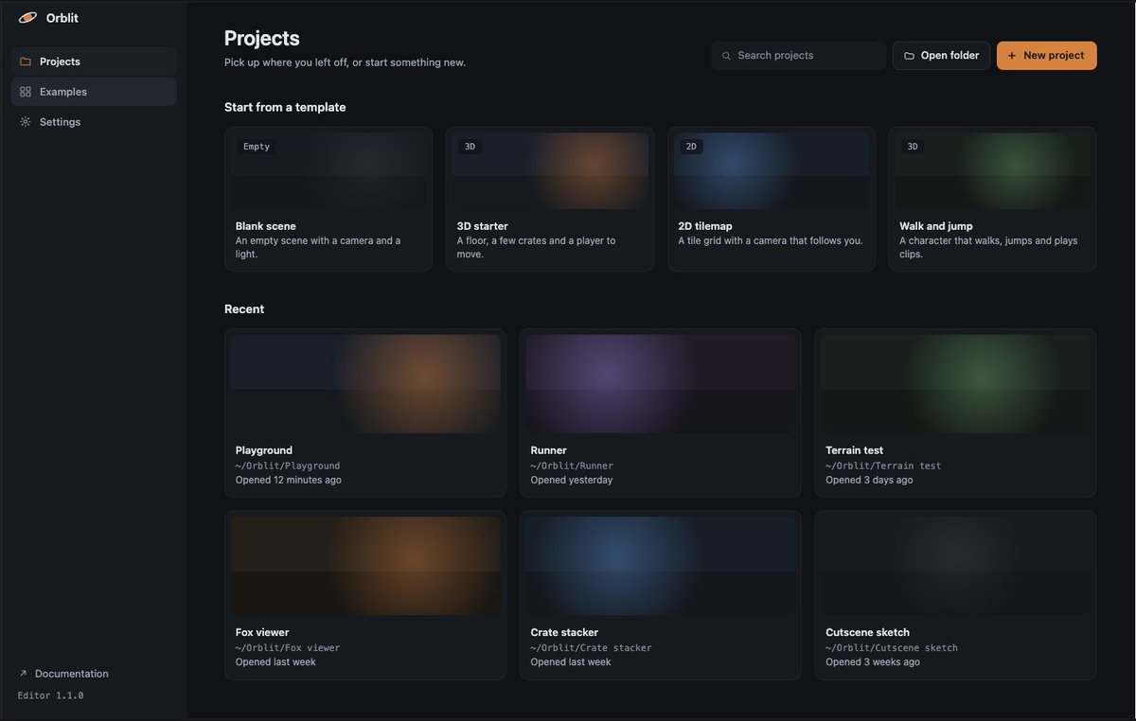Click the ~/Orblit/Cutscene sketch path text
1136x721 pixels.
point(892,647)
